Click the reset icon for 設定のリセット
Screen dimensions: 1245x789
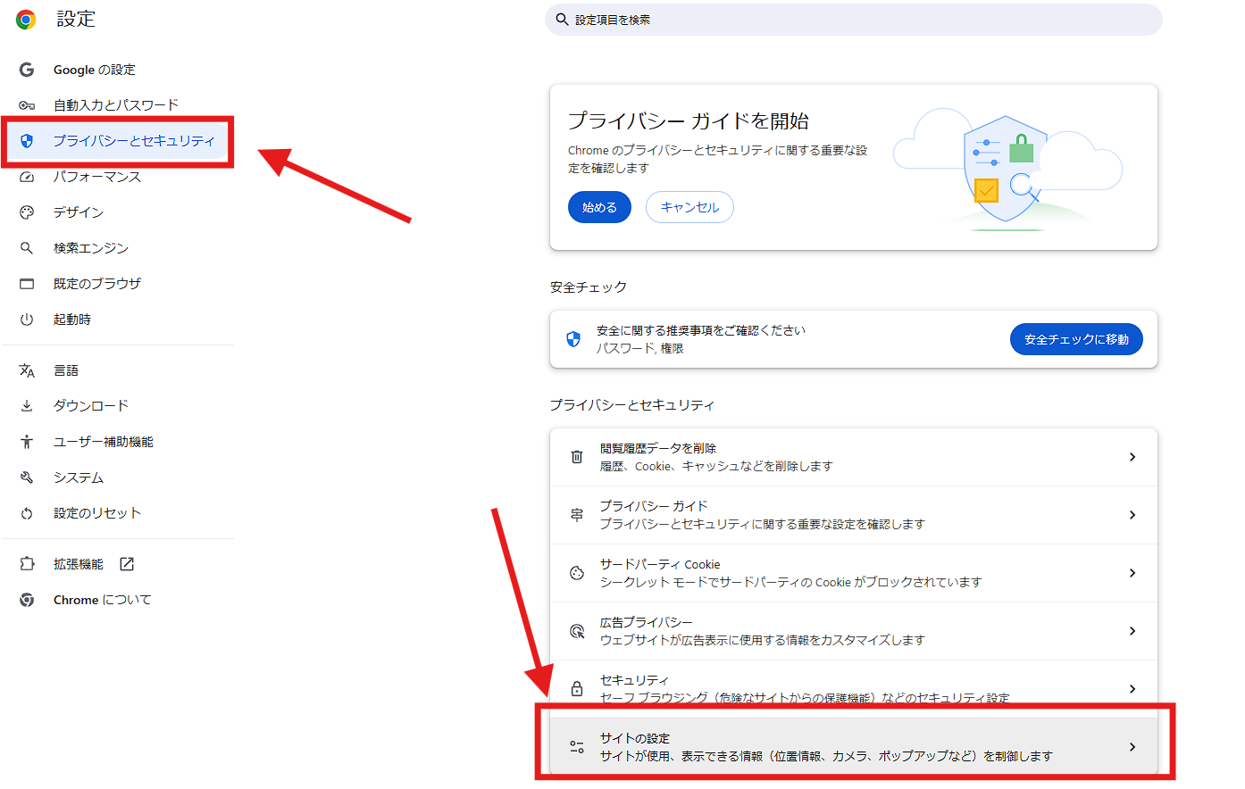[27, 513]
